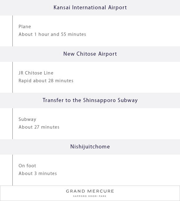Click the vertical line beside JR Chitose Line
The image size is (180, 201).
(12, 77)
